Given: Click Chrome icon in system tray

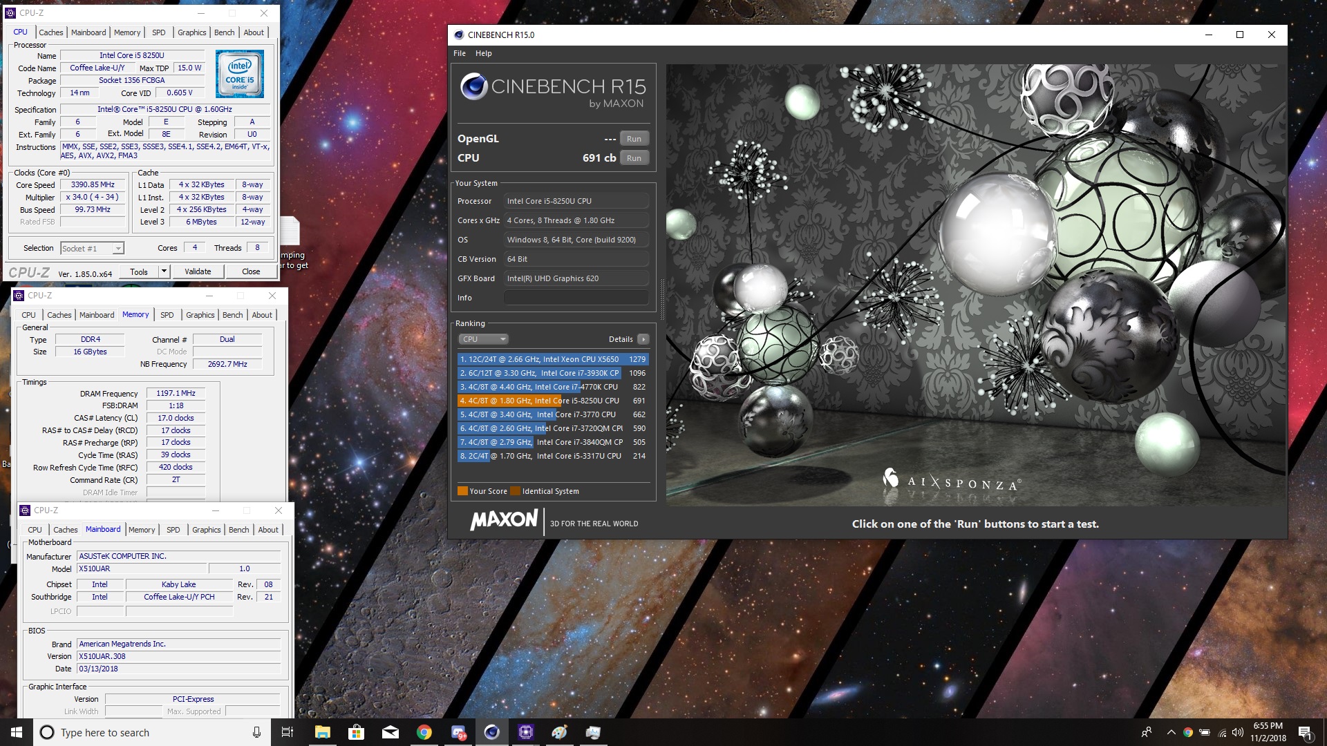Looking at the screenshot, I should (x=1187, y=732).
